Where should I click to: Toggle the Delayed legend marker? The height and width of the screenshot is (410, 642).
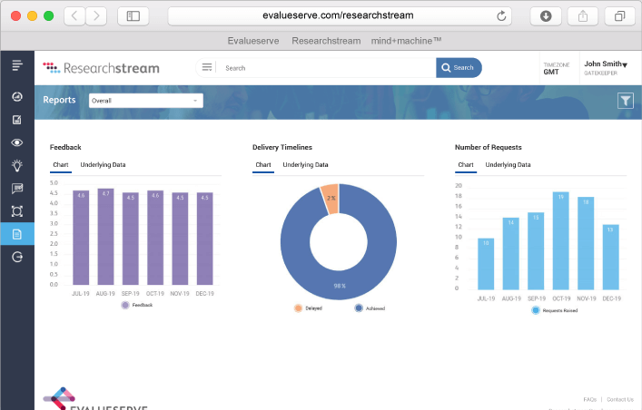tap(298, 308)
